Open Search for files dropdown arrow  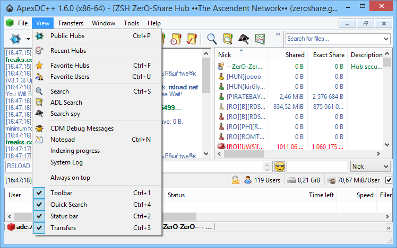coord(386,39)
